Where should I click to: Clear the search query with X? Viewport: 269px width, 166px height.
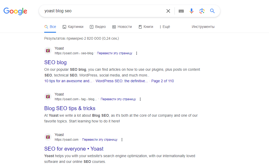(x=168, y=11)
